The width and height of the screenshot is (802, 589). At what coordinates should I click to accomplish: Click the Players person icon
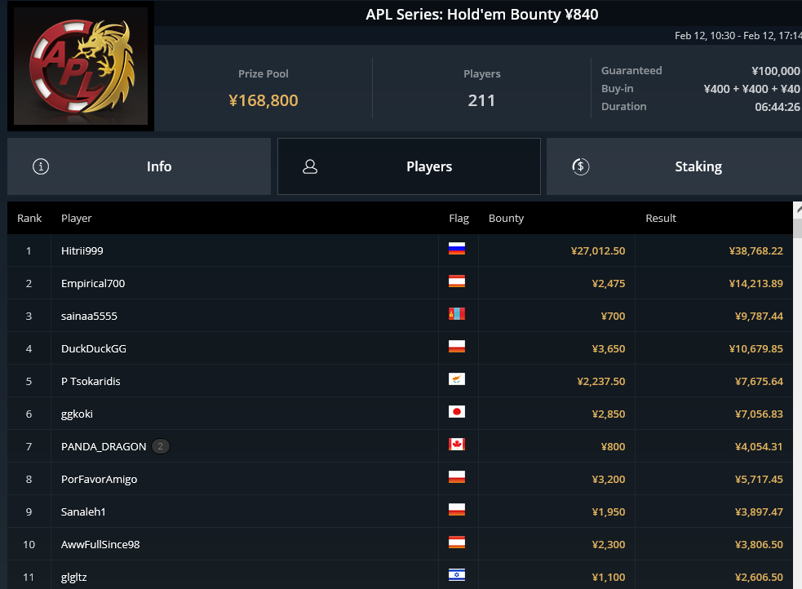[x=310, y=166]
